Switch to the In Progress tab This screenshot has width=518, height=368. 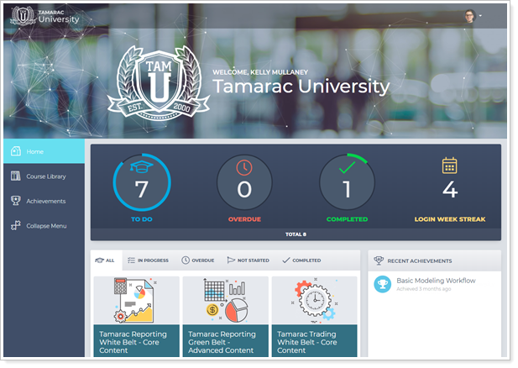coord(146,260)
